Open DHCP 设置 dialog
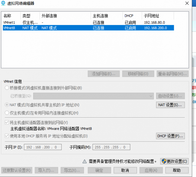The width and height of the screenshot is (196, 177). [170, 136]
